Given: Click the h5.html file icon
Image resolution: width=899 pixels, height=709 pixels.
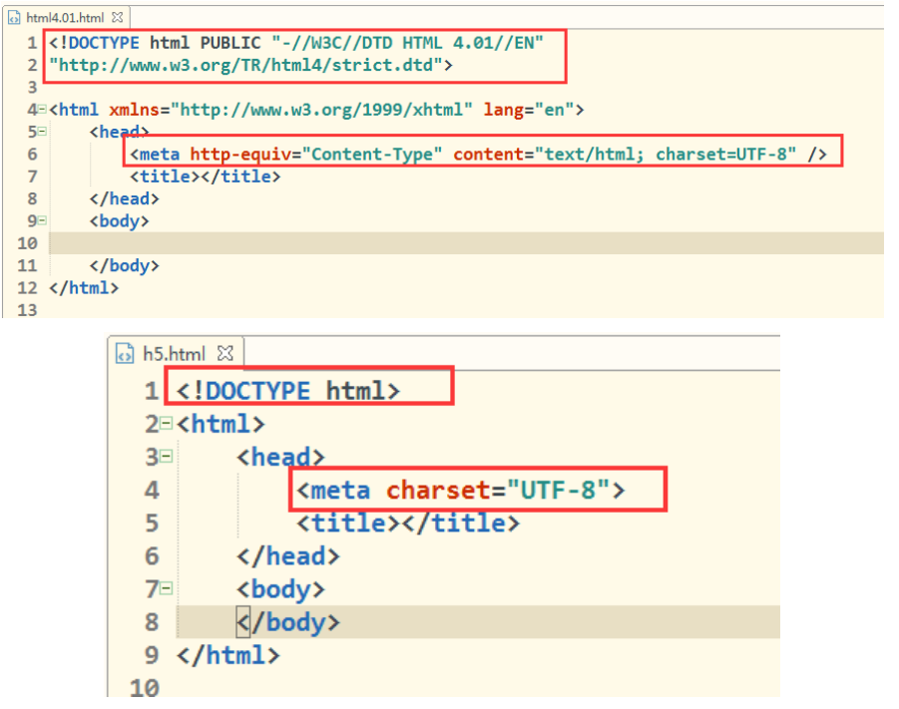Looking at the screenshot, I should pyautogui.click(x=125, y=354).
